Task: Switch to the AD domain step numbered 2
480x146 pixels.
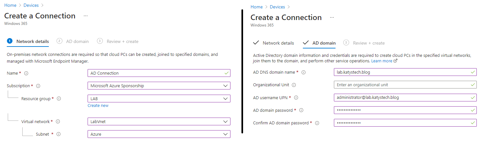Action: tap(73, 41)
